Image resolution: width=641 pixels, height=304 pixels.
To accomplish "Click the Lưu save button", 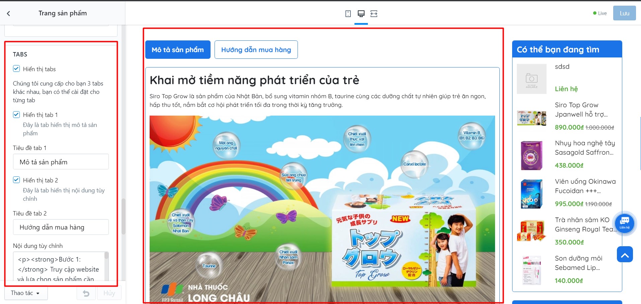I will (x=624, y=13).
